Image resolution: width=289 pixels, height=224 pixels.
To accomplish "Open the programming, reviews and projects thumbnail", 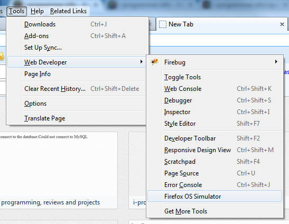I will tap(59, 170).
